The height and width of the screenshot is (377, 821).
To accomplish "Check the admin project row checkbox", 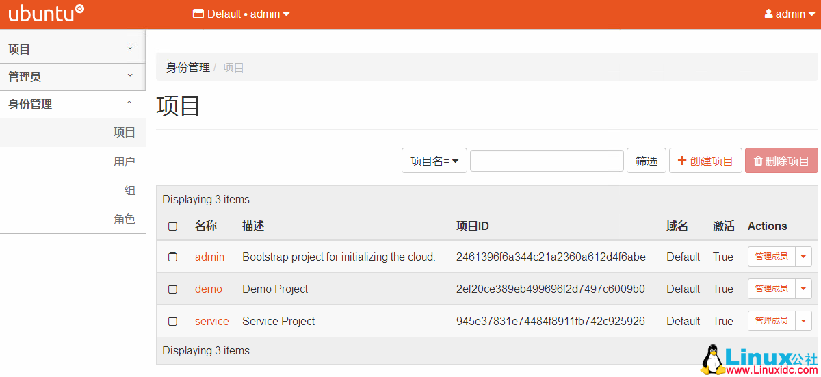I will click(172, 257).
